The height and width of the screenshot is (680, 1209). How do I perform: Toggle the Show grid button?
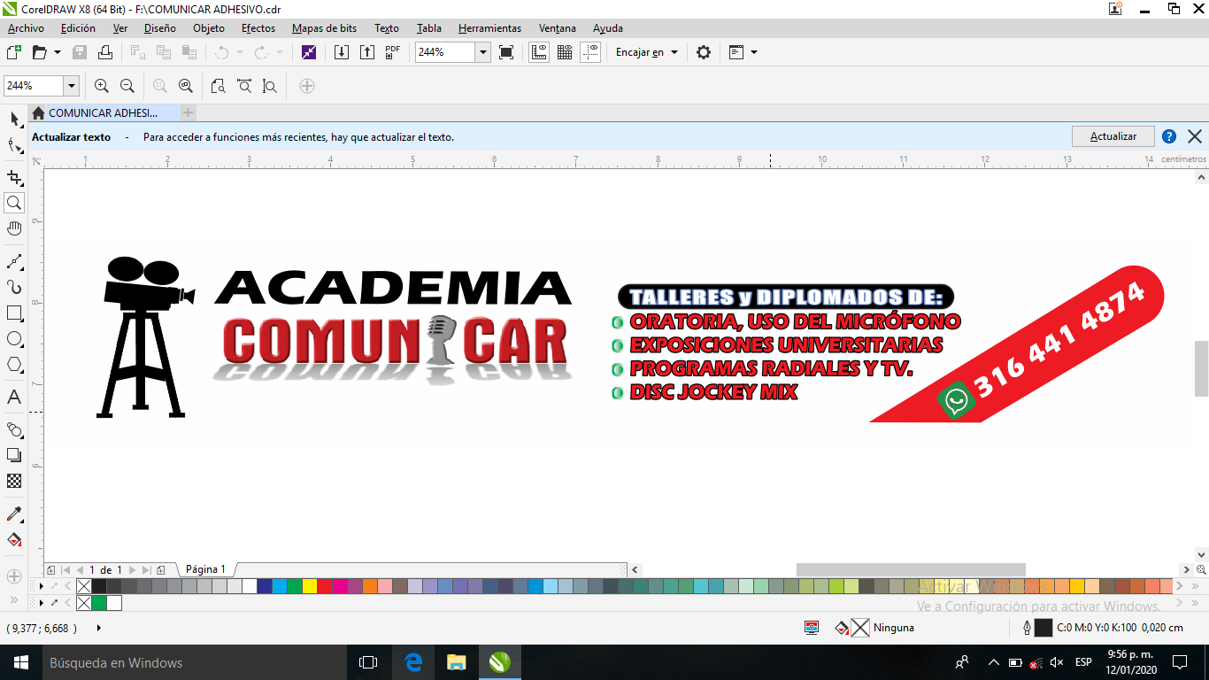[x=565, y=52]
